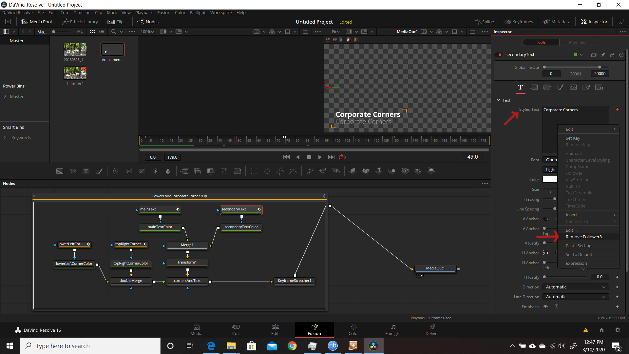Go to project manager home icon
The width and height of the screenshot is (629, 354).
pos(601,330)
